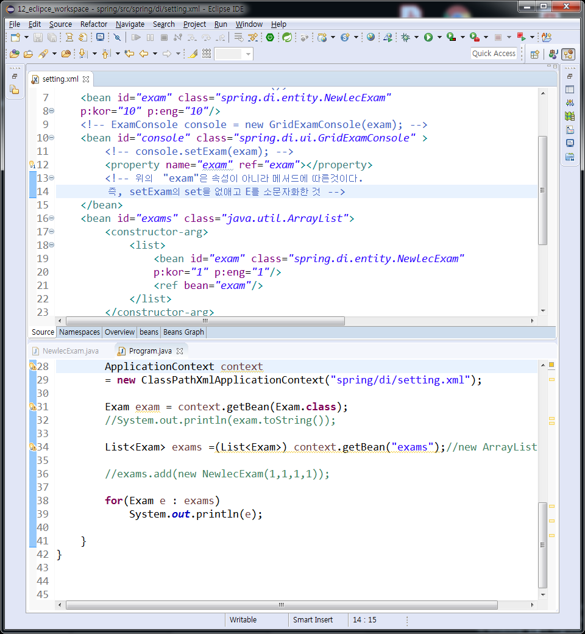
Task: Click the Coverage run icon
Action: click(x=452, y=38)
